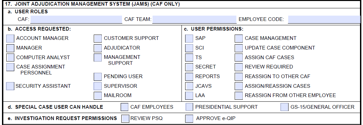Check the Security Assistant box
Viewport: 363px width, 125px height.
point(10,86)
